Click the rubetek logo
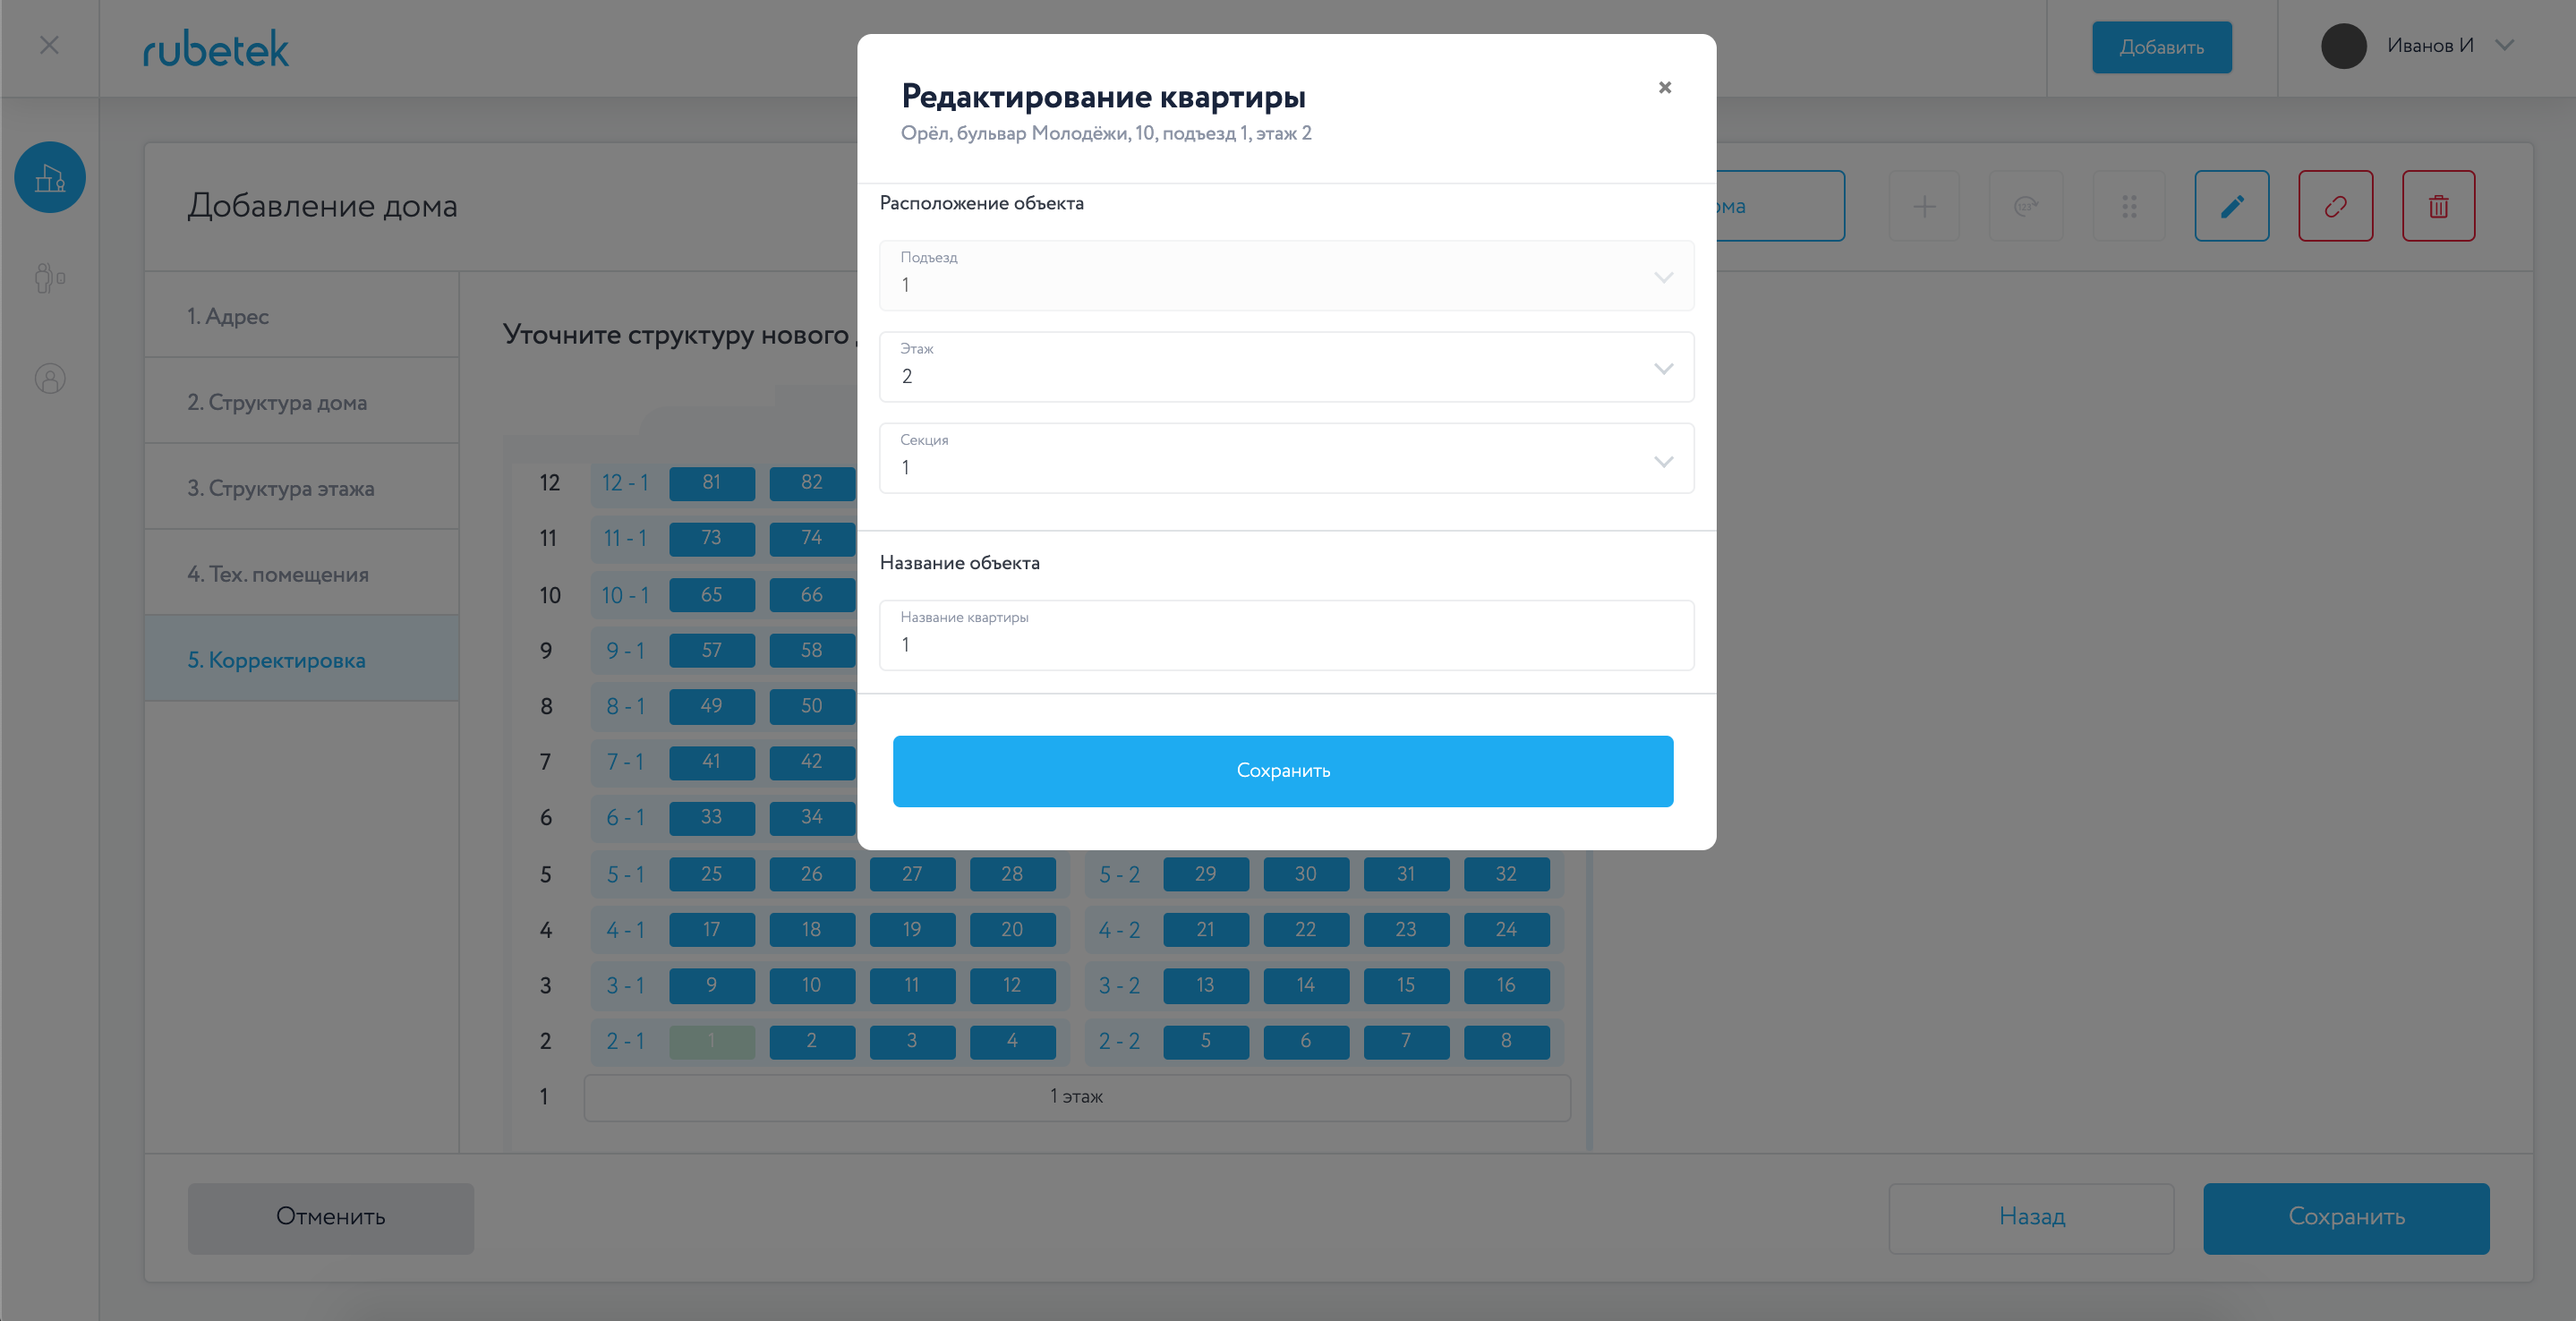 click(x=215, y=48)
